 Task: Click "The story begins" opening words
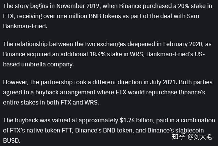pos(24,6)
